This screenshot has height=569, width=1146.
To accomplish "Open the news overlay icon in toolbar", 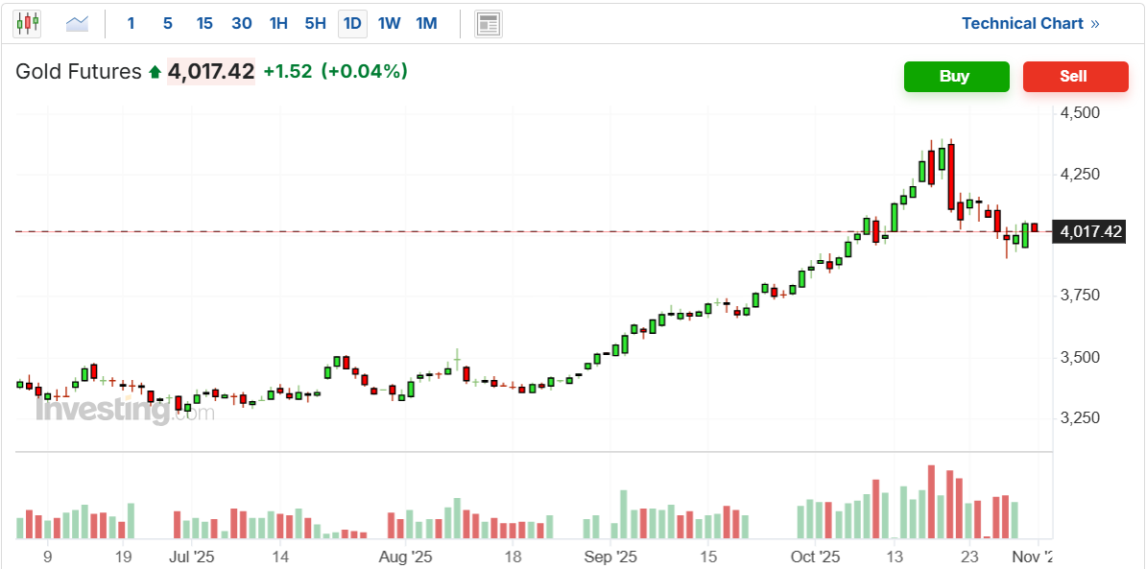I will (x=489, y=23).
